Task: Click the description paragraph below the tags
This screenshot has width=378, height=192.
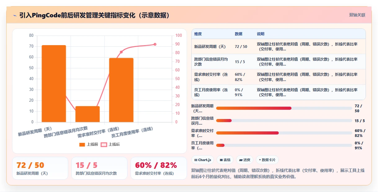Action: (278, 173)
